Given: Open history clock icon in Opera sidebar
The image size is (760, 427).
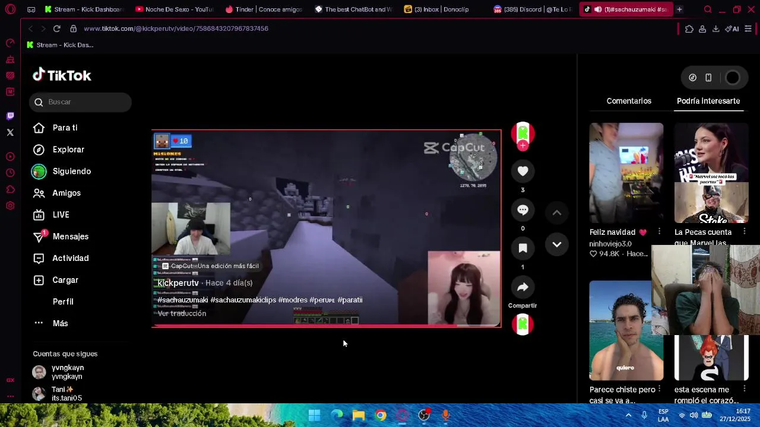Looking at the screenshot, I should click(10, 173).
